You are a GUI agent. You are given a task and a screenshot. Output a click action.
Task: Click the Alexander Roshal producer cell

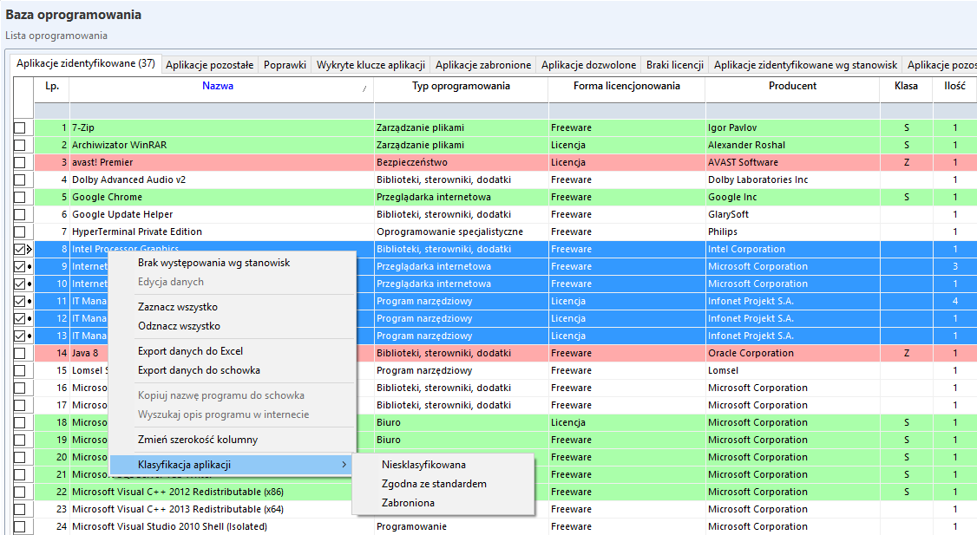pyautogui.click(x=792, y=145)
